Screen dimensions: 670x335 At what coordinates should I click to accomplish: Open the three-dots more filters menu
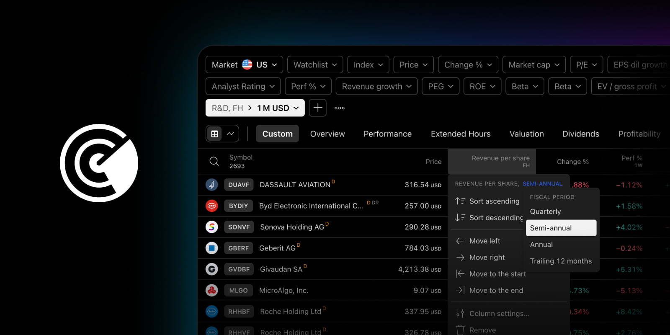(x=340, y=108)
